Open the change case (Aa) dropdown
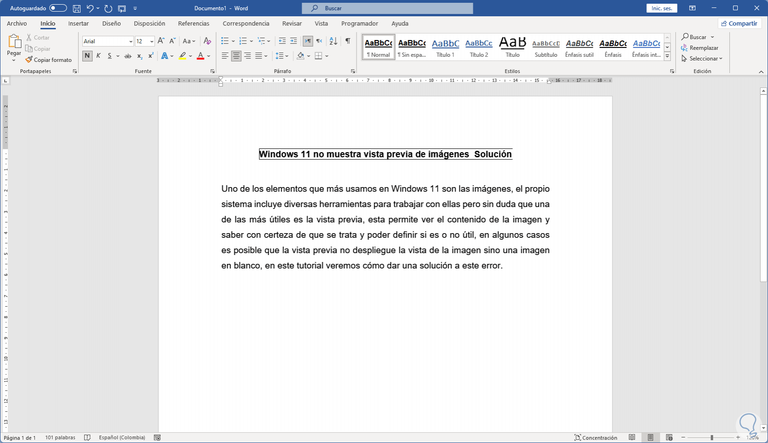Screen dimensions: 768x443 tap(189, 41)
